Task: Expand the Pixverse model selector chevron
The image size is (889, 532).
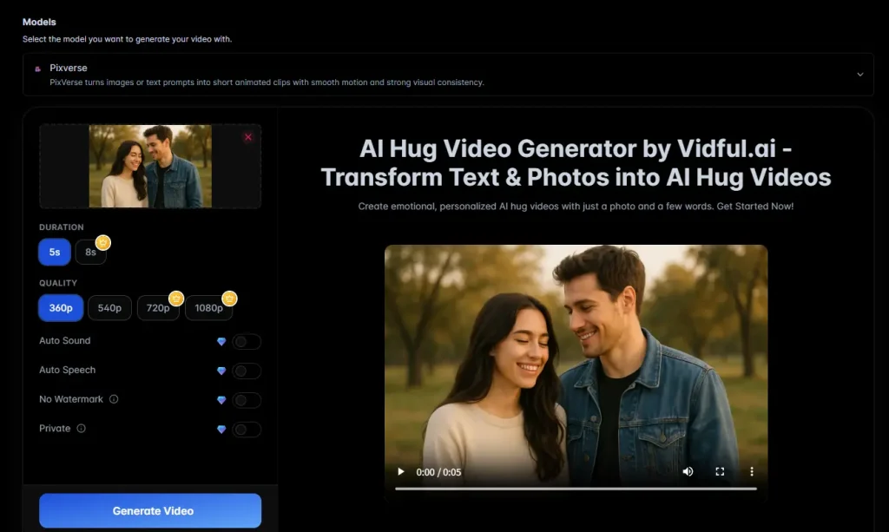Action: click(x=860, y=74)
